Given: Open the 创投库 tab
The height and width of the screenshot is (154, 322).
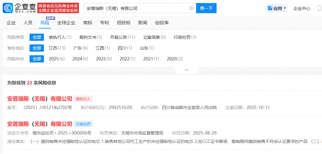Looking at the screenshot, I should (162, 23).
